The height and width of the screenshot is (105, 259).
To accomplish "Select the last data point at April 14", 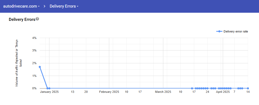I will [x=248, y=88].
